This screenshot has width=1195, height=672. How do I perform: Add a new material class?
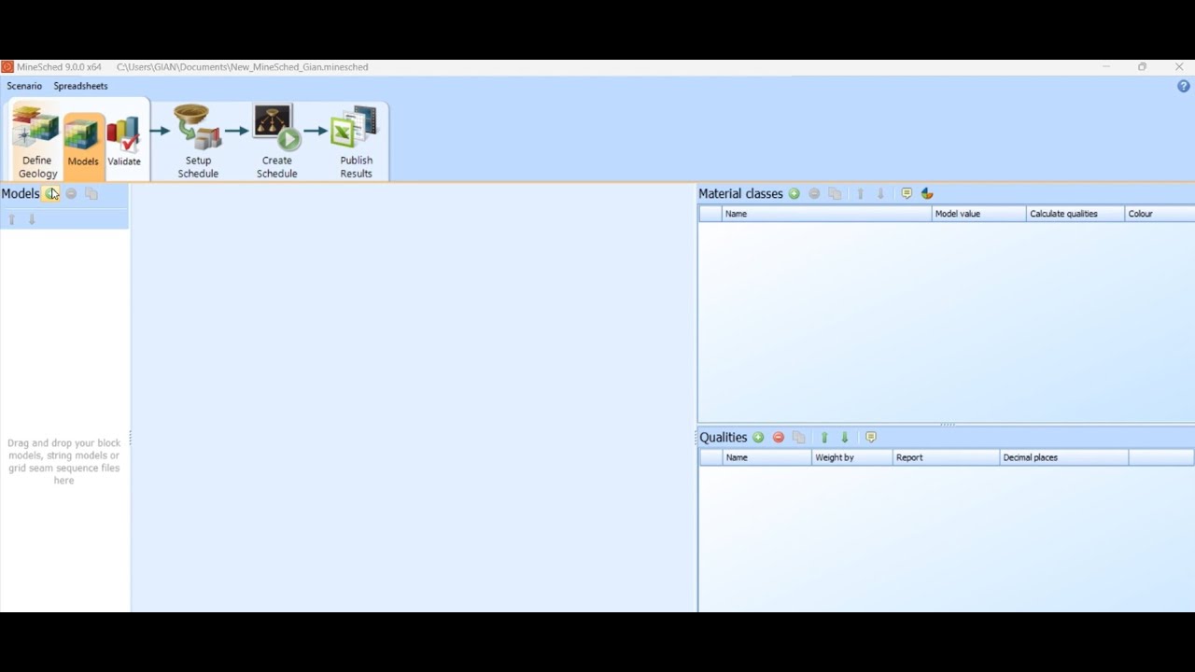(x=794, y=193)
